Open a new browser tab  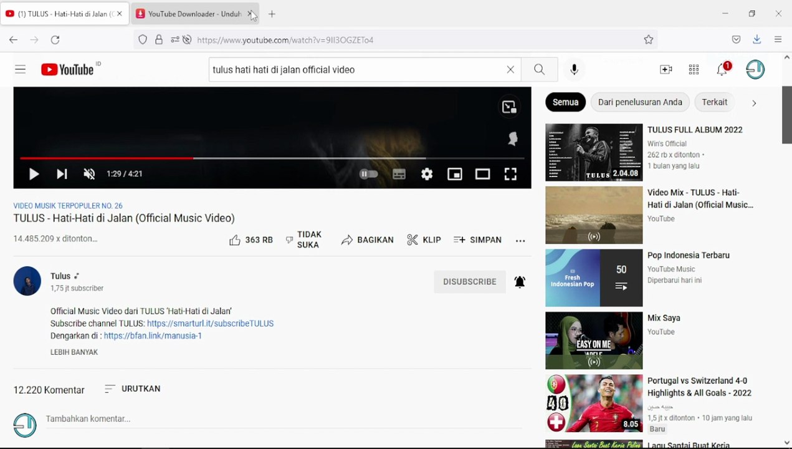272,14
